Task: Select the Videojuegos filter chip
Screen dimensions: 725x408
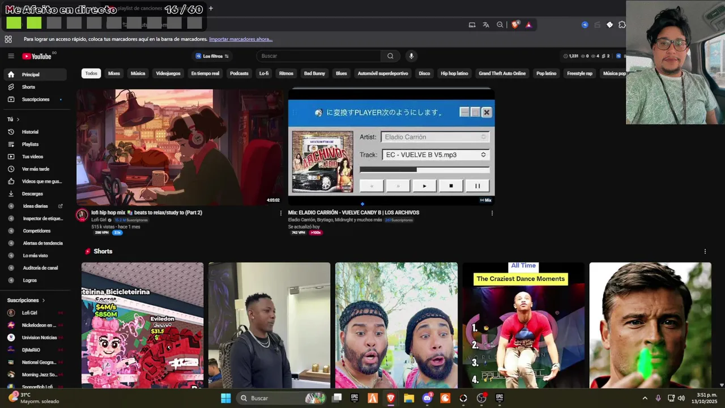Action: pyautogui.click(x=168, y=74)
